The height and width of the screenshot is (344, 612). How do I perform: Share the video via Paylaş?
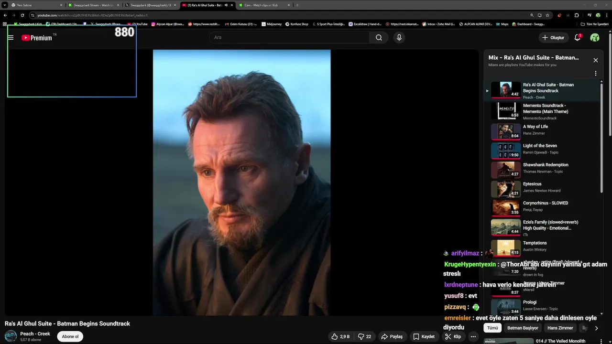point(392,336)
